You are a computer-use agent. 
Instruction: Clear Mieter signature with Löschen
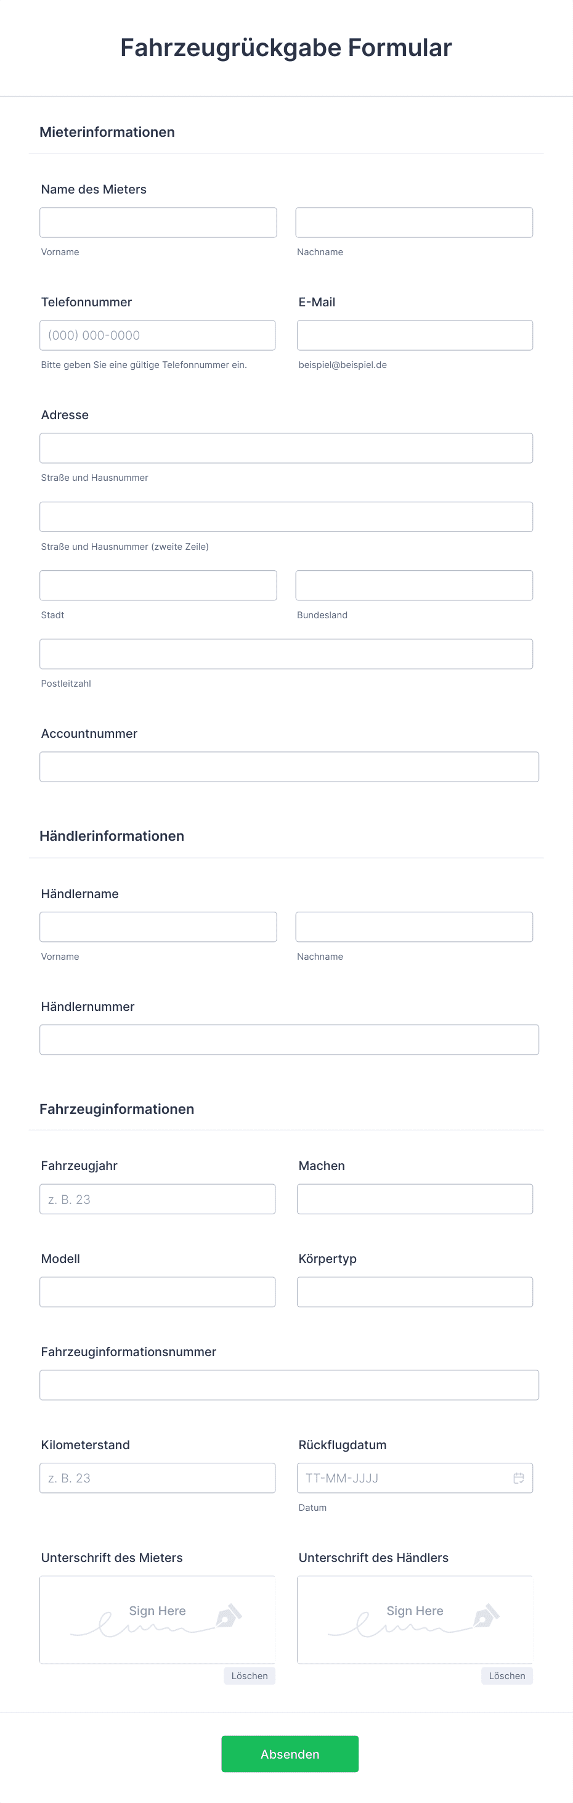tap(250, 1675)
